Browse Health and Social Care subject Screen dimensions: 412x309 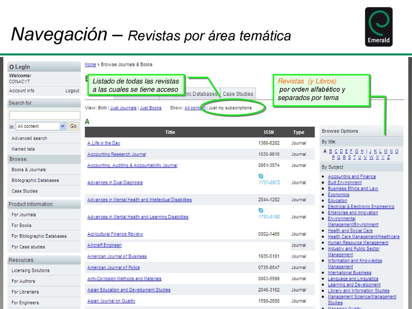click(350, 231)
